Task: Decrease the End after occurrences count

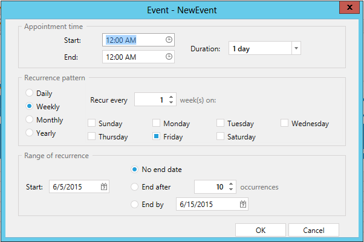Action: click(x=231, y=190)
